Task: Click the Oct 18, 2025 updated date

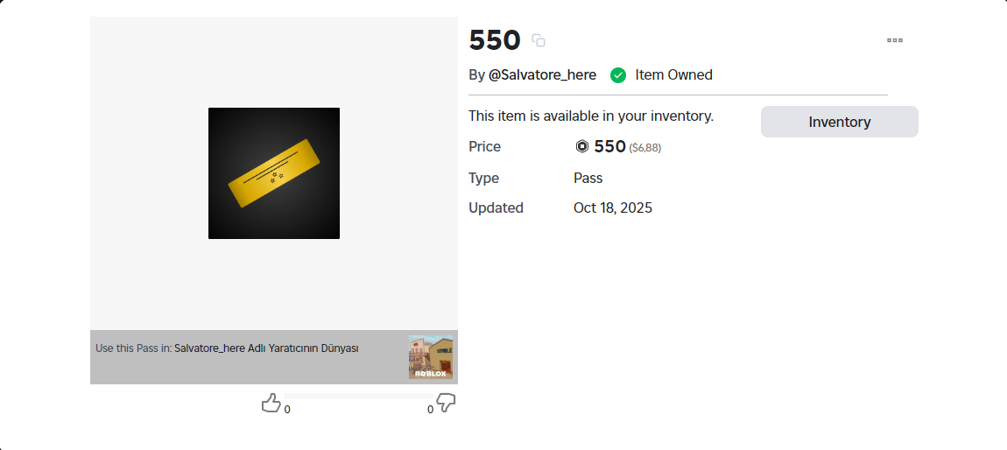Action: [613, 208]
